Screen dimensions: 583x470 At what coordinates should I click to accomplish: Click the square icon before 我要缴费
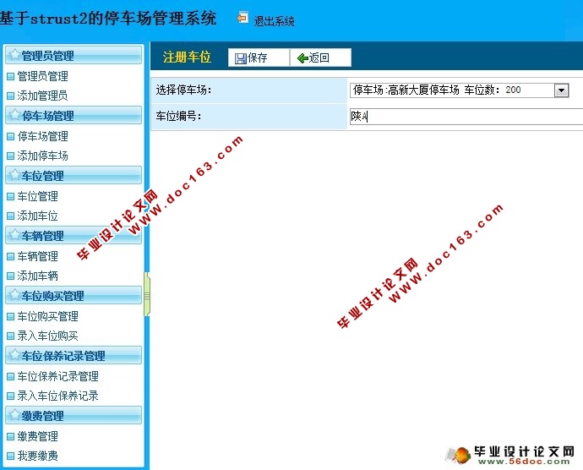[11, 456]
